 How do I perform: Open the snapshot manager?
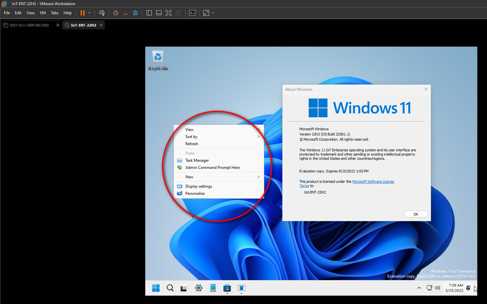pyautogui.click(x=135, y=13)
